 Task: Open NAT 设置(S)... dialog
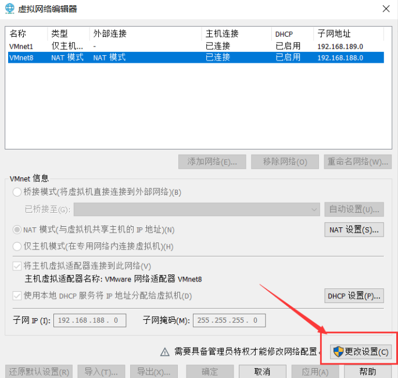coord(354,230)
